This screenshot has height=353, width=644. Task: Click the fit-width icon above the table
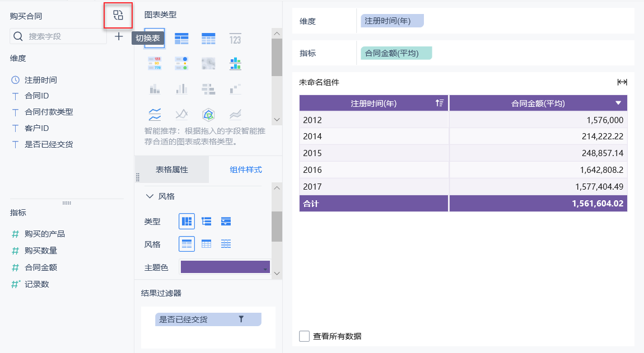point(622,82)
